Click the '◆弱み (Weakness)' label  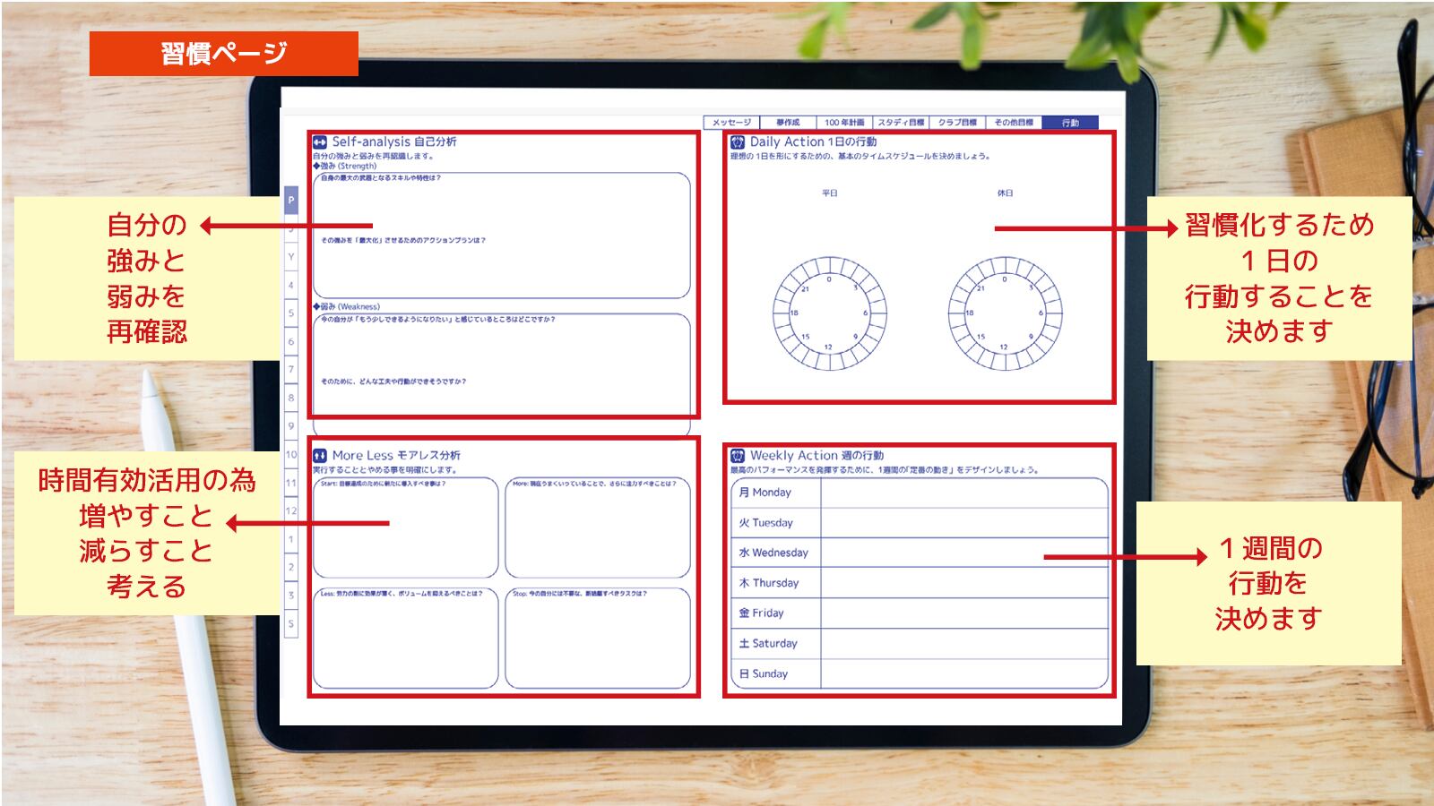pyautogui.click(x=347, y=306)
